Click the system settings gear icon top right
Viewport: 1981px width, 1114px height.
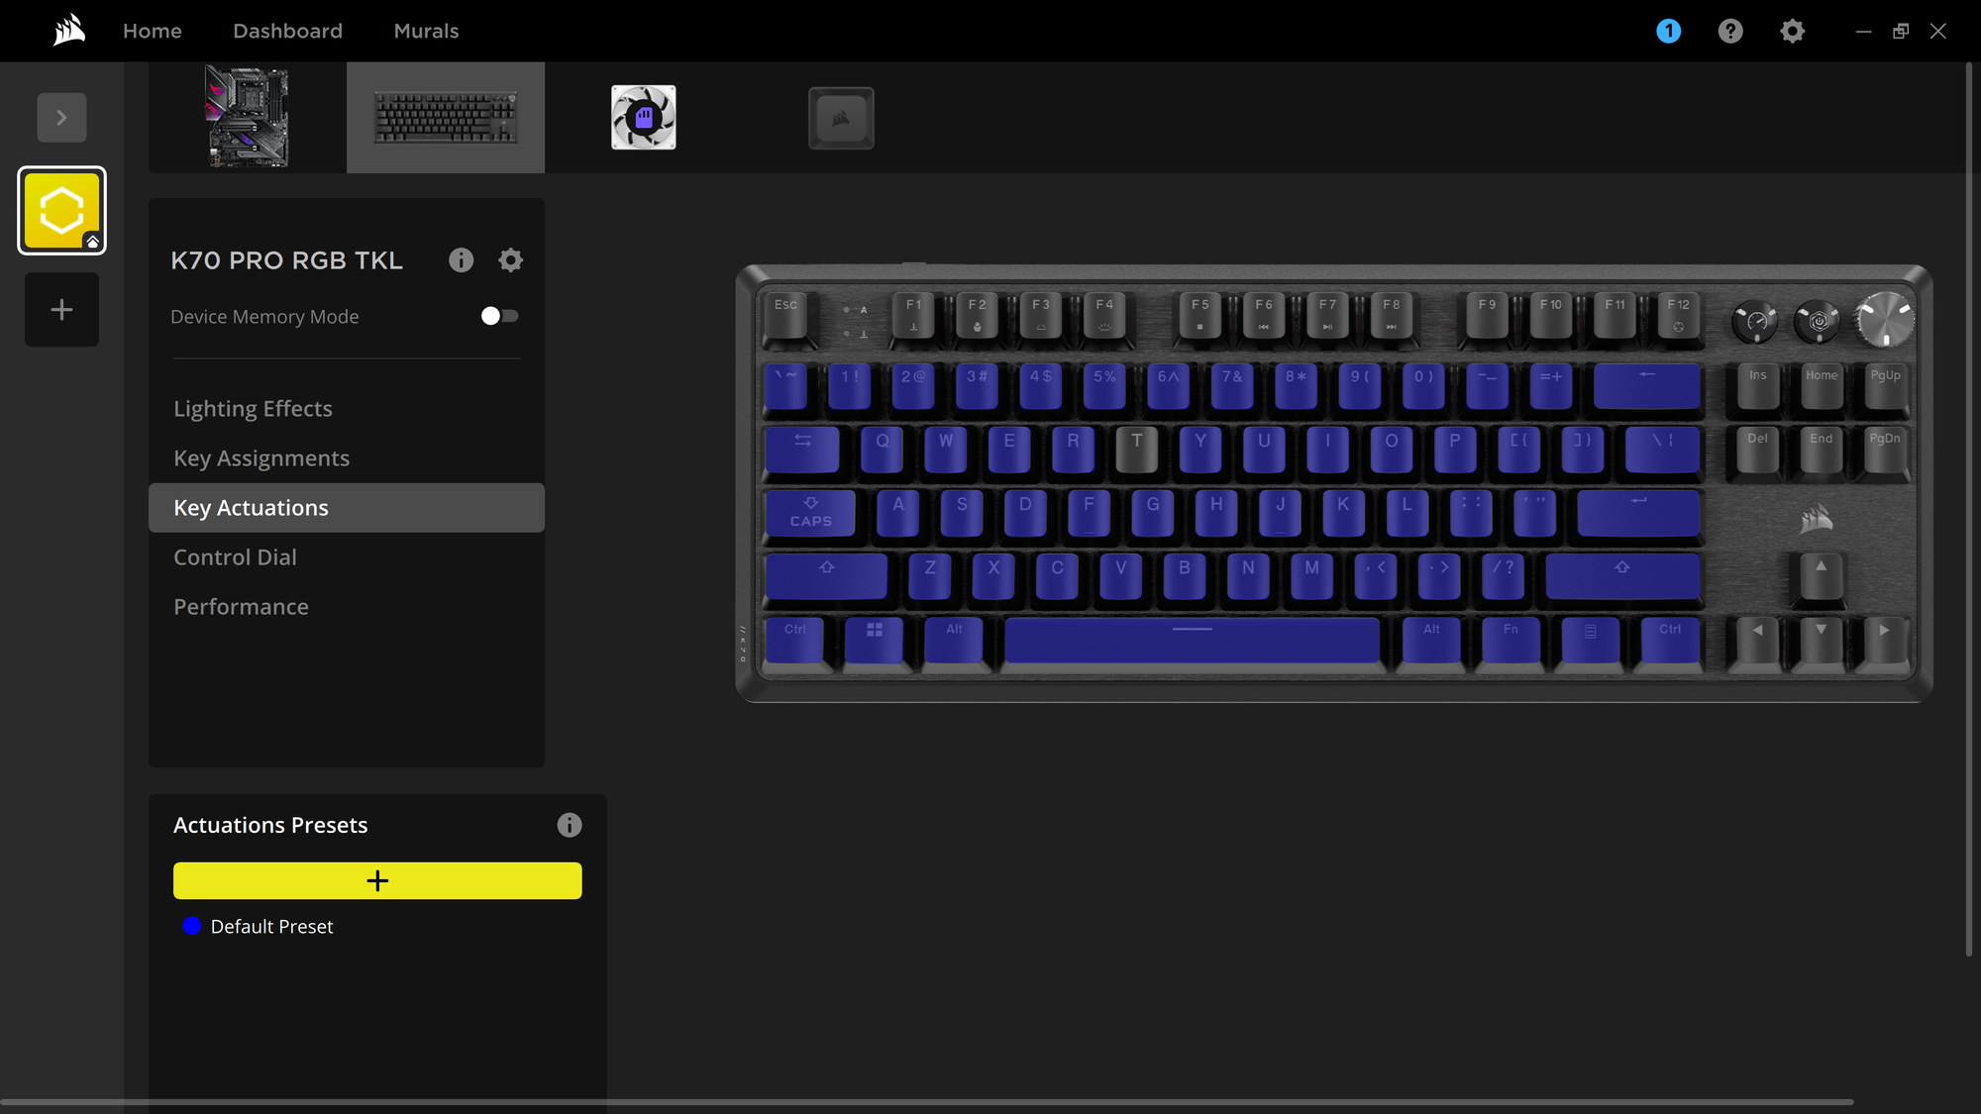[x=1793, y=30]
